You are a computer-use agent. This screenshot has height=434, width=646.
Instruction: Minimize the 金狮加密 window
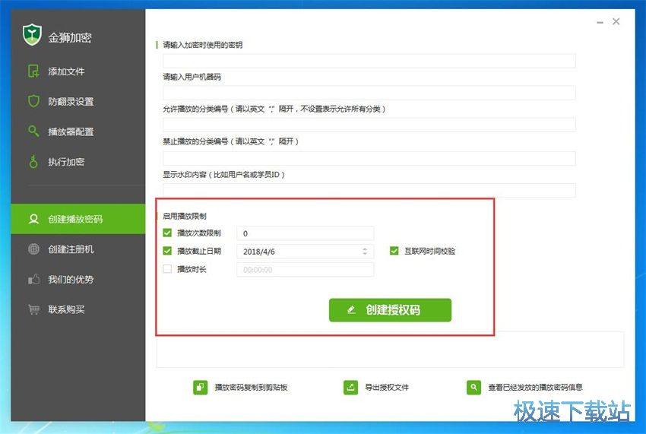[600, 22]
